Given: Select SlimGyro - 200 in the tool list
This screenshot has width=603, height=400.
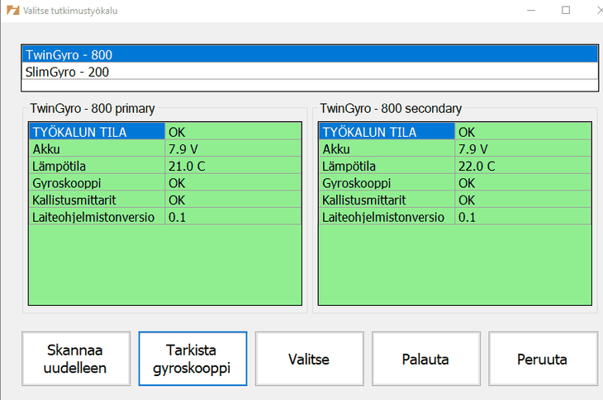Looking at the screenshot, I should click(x=310, y=72).
